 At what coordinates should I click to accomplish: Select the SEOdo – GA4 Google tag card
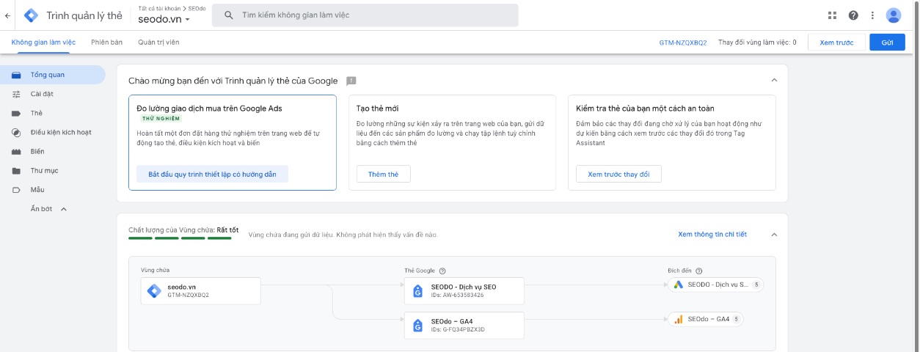pyautogui.click(x=464, y=326)
